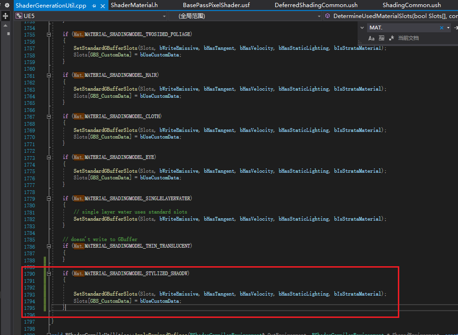
Task: Clear the MAT. search query with the X
Action: click(x=442, y=28)
